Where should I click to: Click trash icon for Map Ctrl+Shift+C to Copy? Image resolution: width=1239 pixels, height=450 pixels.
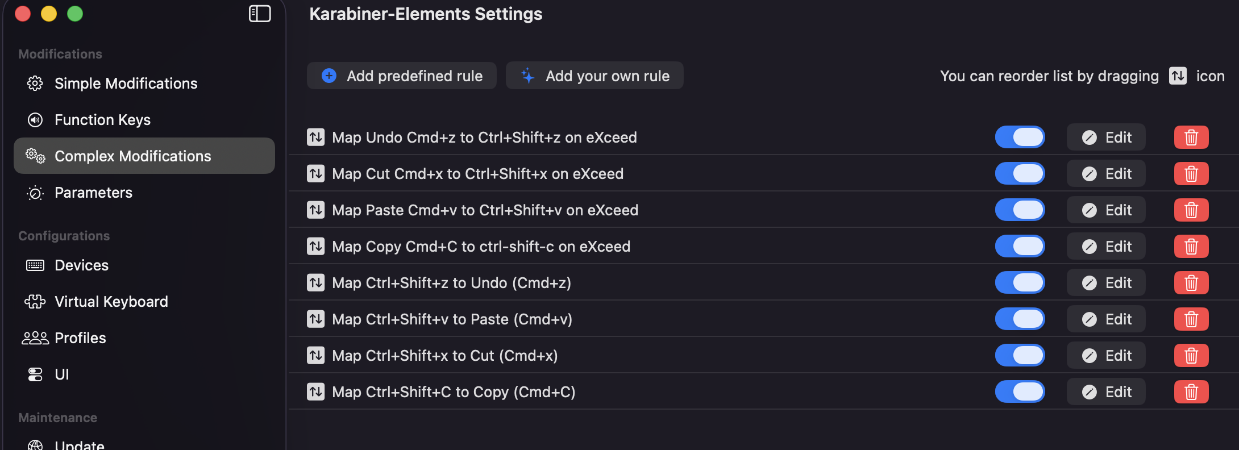click(1191, 392)
